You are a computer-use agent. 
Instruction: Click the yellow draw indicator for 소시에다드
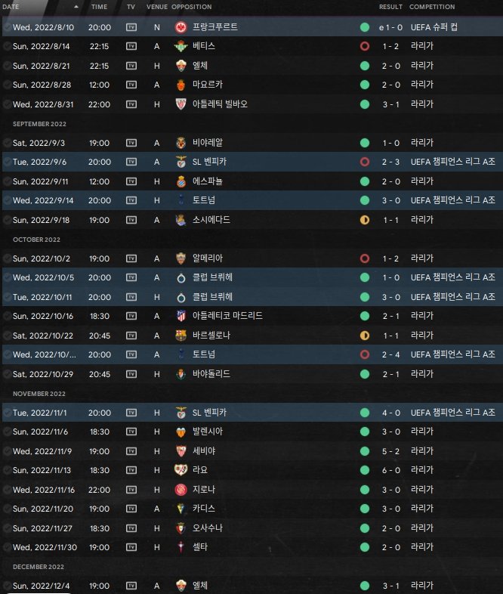(365, 220)
